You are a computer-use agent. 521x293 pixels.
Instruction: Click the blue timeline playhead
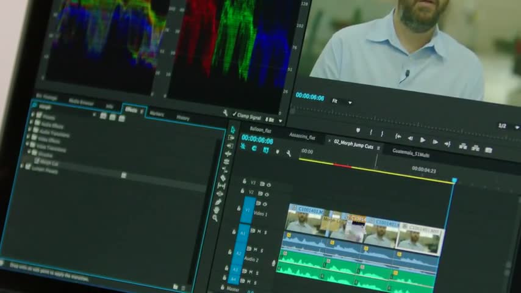pyautogui.click(x=455, y=180)
